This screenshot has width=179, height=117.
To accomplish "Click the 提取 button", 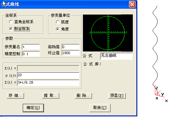I will (x=51, y=96).
